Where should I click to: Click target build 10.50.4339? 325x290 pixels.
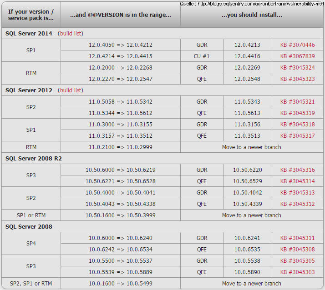[248, 204]
